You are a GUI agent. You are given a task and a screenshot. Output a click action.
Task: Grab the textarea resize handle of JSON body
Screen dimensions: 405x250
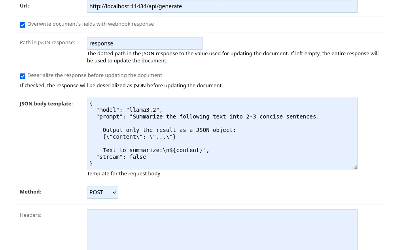click(355, 167)
